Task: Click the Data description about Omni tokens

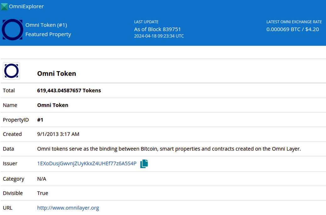Action: (169, 149)
